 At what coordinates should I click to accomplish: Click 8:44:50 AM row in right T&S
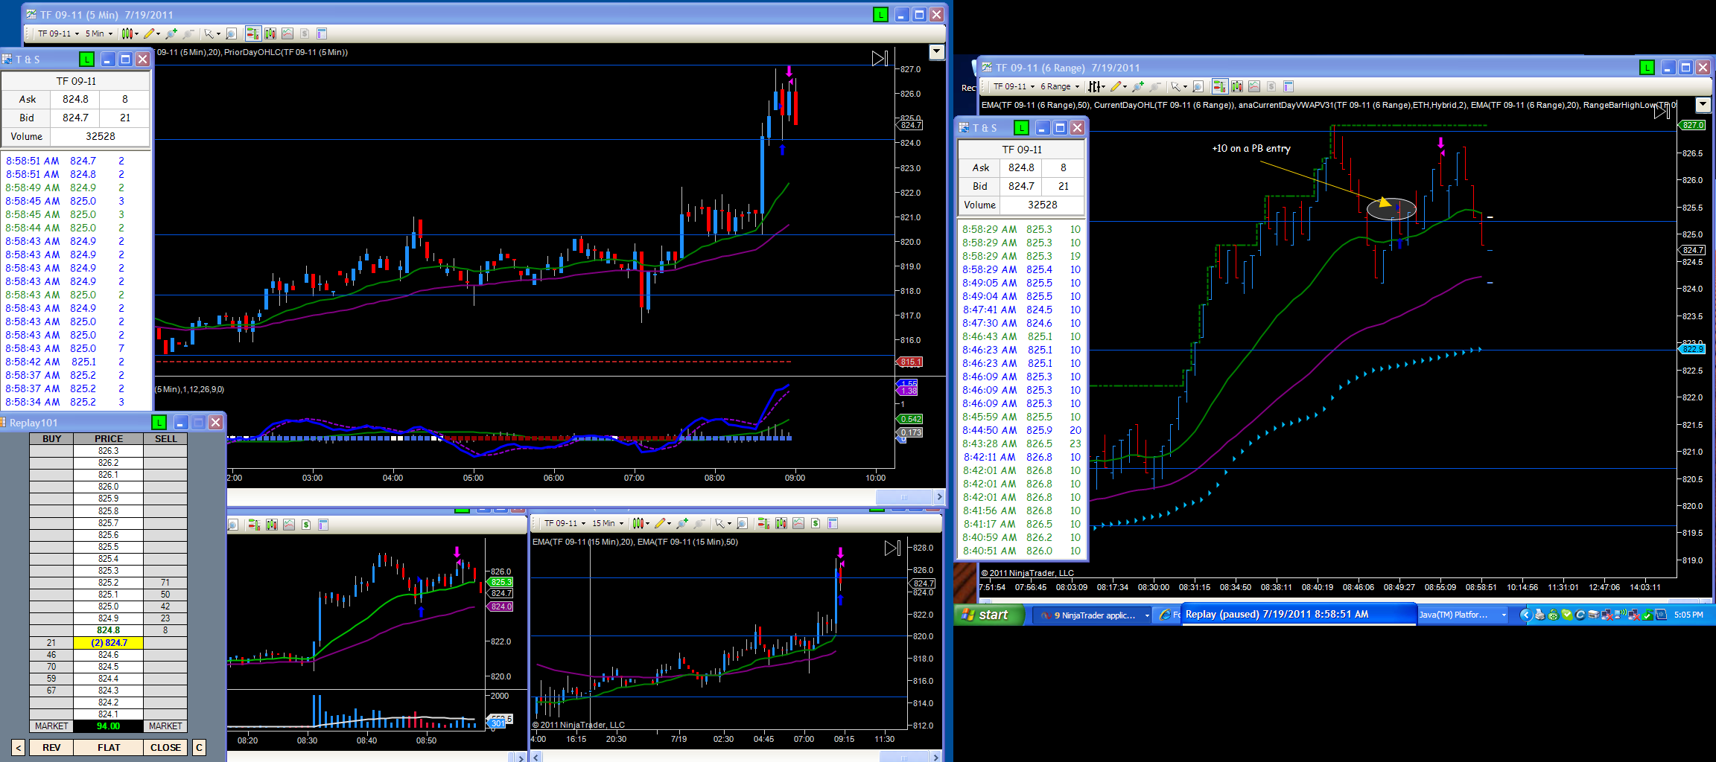[x=1021, y=430]
